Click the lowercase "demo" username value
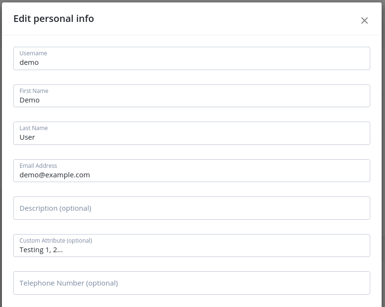 pos(29,62)
